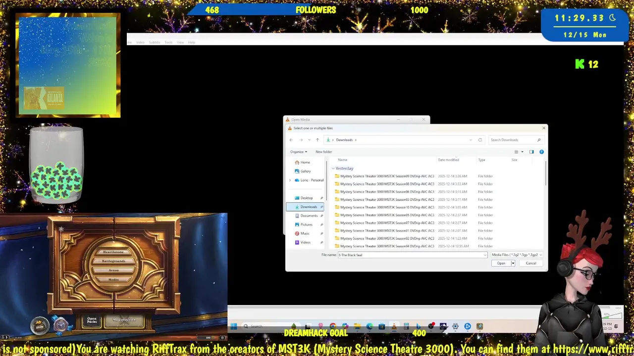Sort files by Type column
634x356 pixels.
481,160
